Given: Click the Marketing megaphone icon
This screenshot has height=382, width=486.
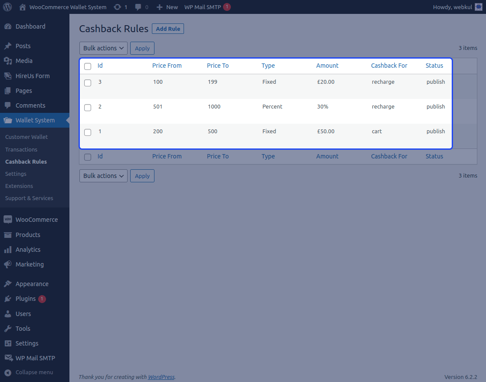Looking at the screenshot, I should point(8,264).
